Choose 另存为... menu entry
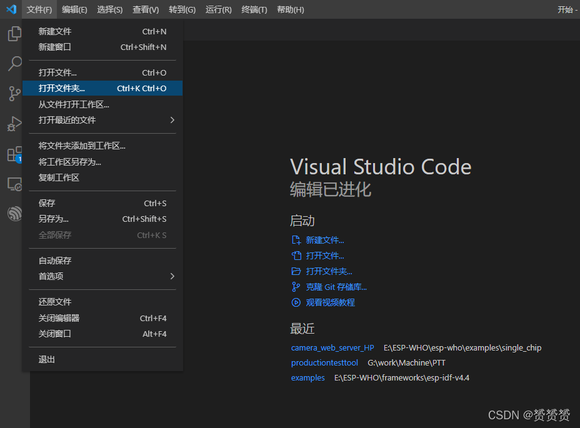 [102, 219]
